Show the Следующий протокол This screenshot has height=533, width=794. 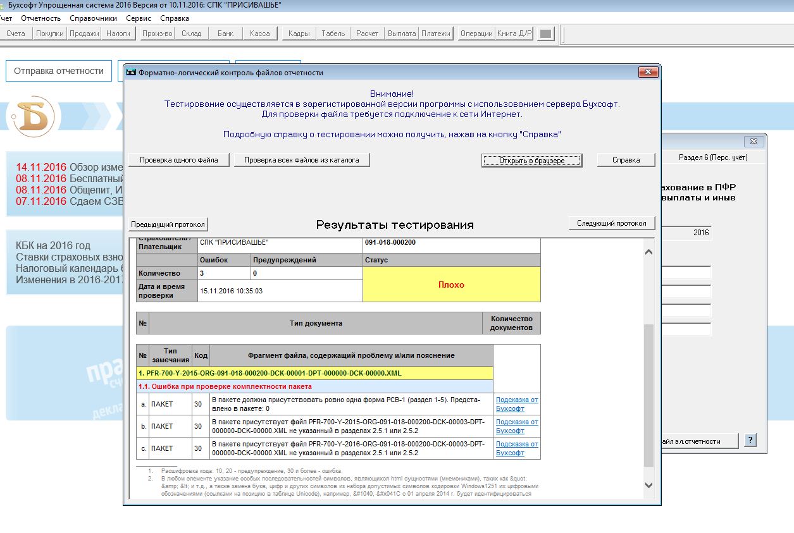pos(612,223)
